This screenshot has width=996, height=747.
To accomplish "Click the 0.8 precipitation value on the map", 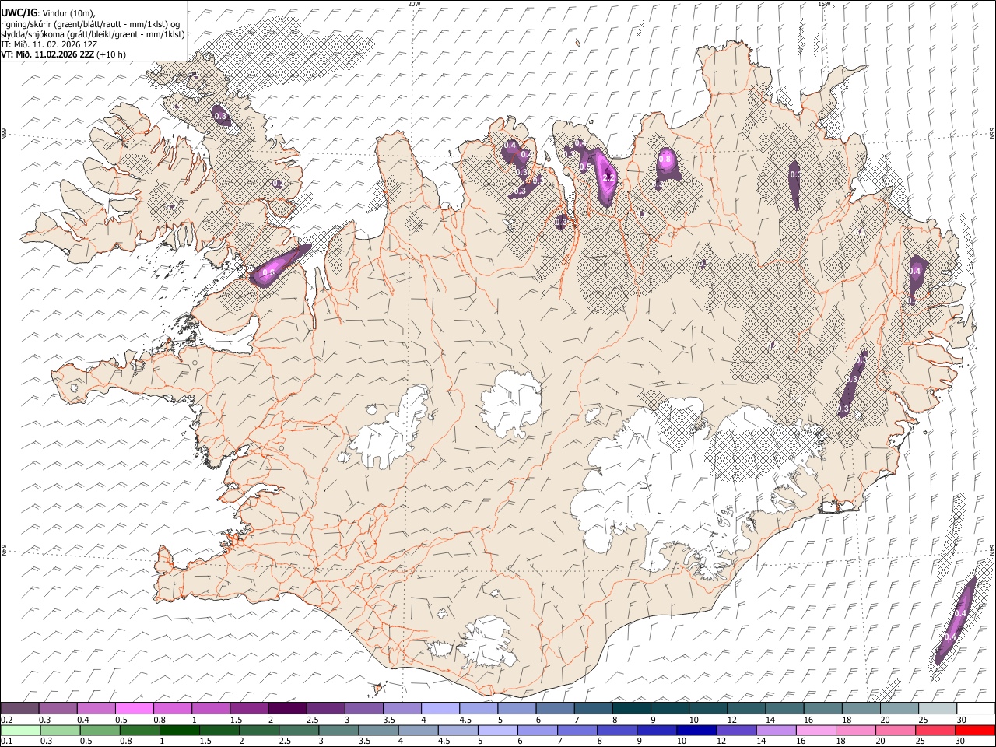I will click(665, 159).
